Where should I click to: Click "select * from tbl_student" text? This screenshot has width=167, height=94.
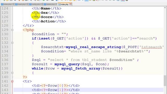click(x=77, y=60)
